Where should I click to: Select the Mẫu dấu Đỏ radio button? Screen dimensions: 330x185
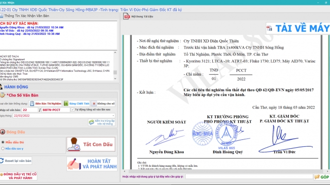pyautogui.click(x=3, y=142)
